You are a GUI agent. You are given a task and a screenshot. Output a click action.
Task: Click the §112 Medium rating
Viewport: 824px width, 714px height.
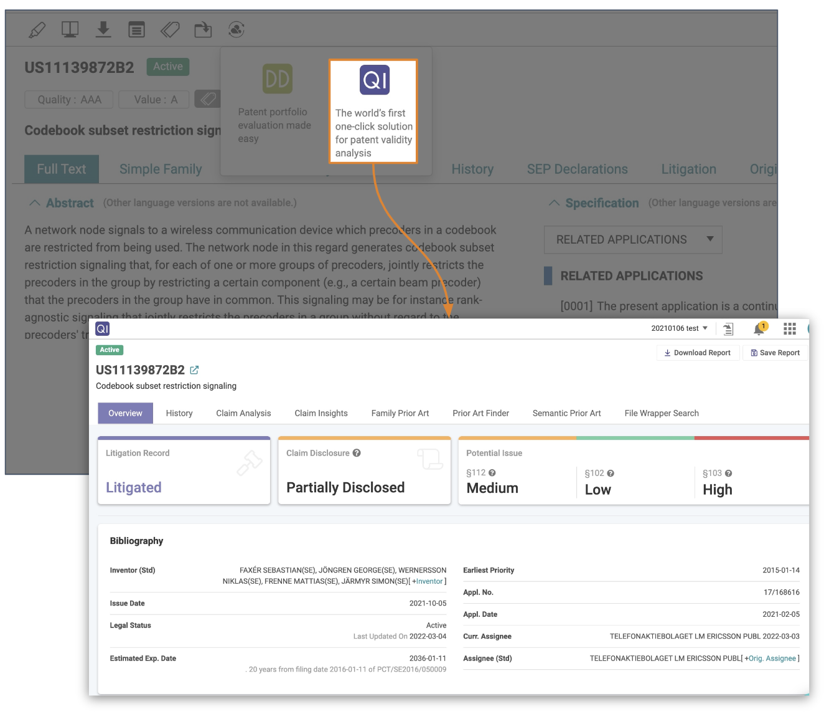[492, 488]
